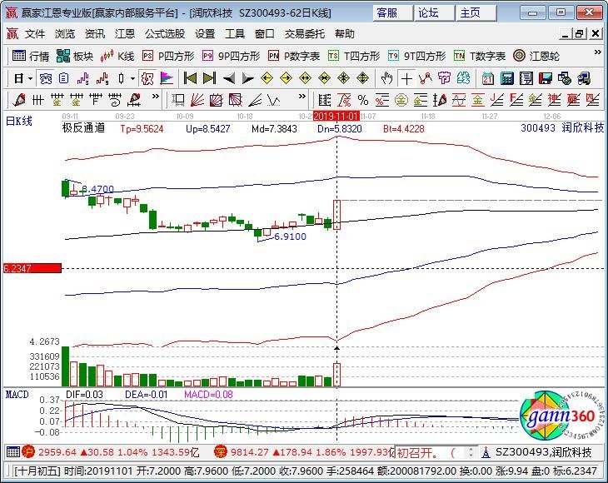Click the notes list icon
Screen dimensions: 608x483
tap(526, 78)
